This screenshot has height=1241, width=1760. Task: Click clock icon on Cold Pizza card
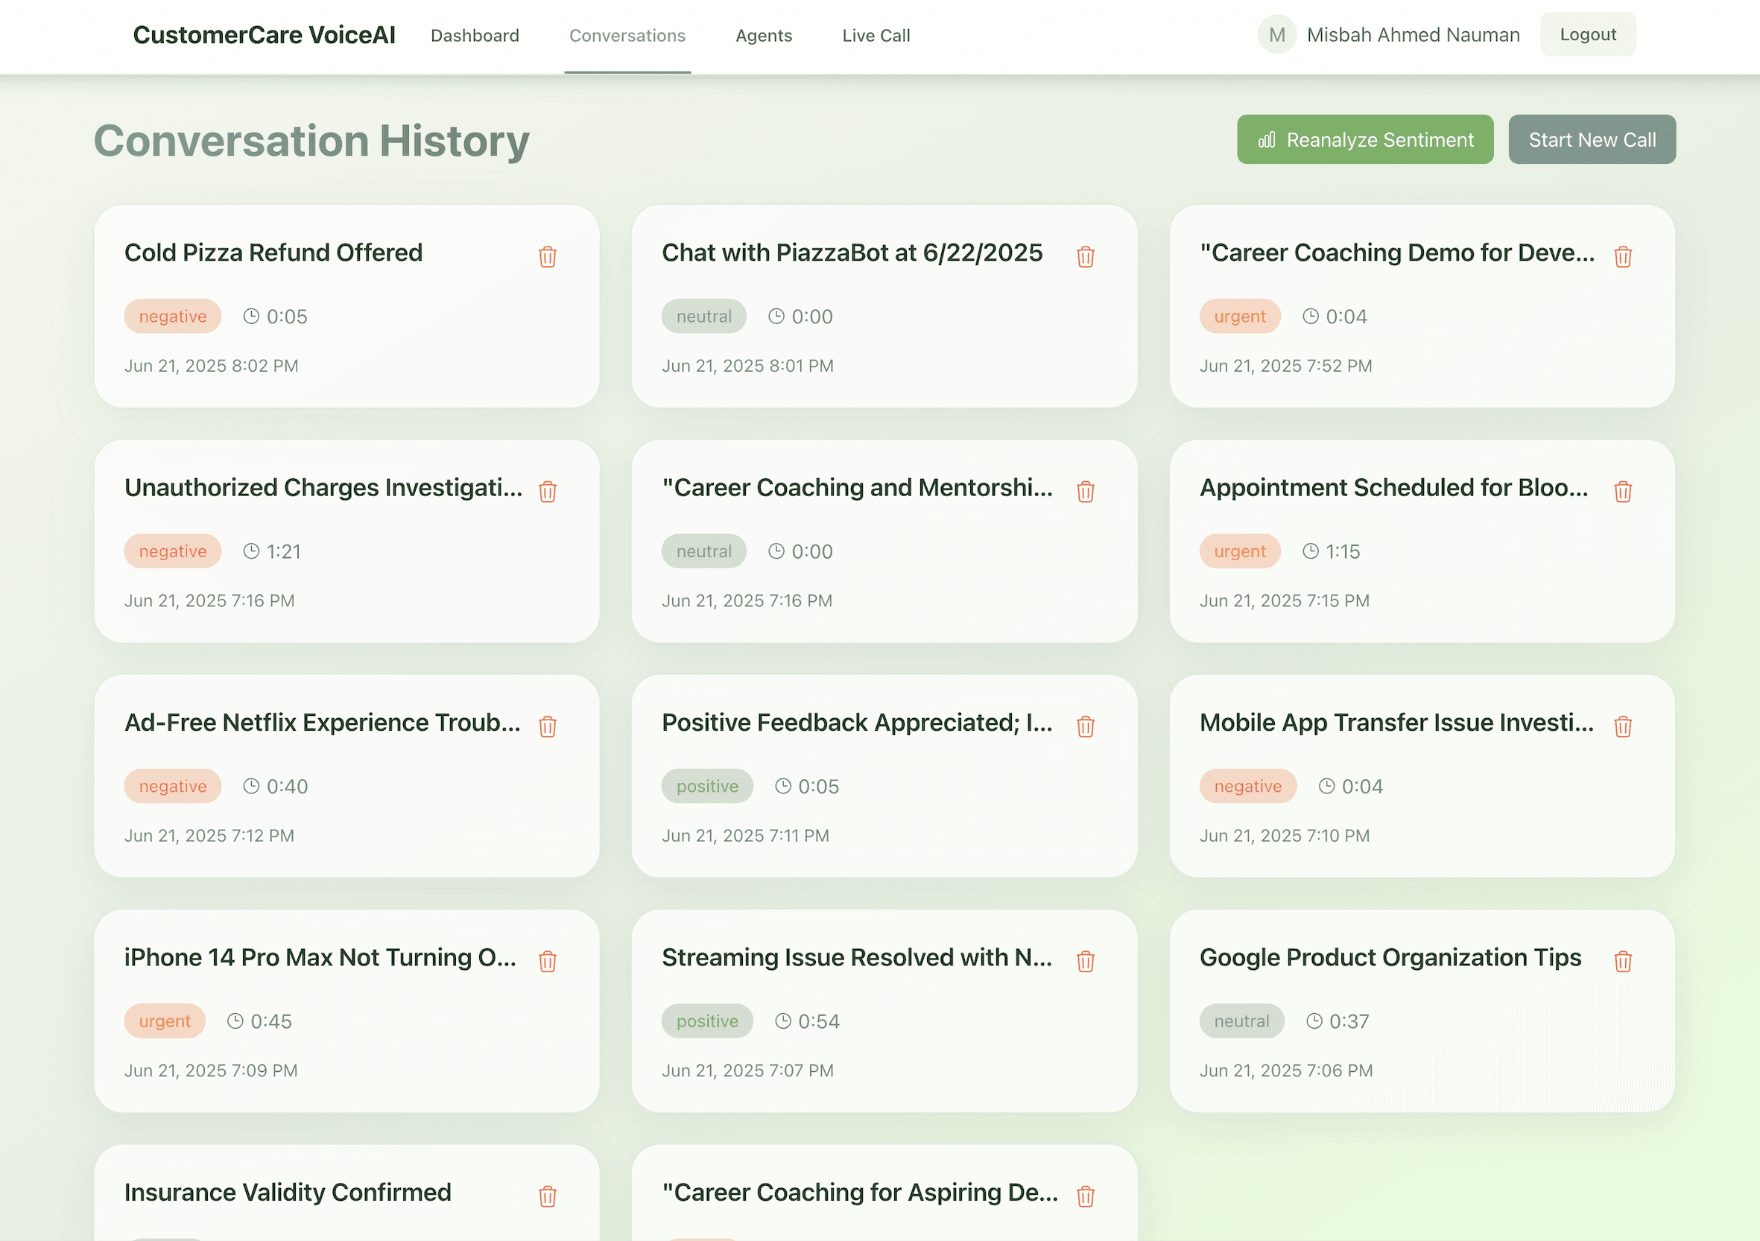click(x=251, y=316)
